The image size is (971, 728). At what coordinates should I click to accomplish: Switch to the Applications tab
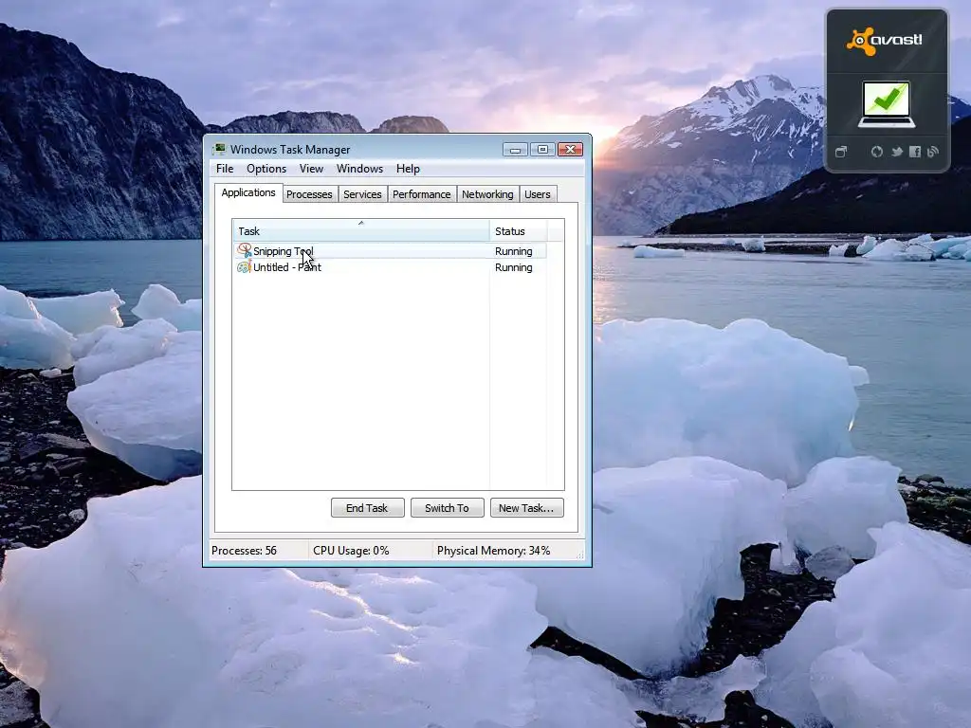(x=248, y=192)
